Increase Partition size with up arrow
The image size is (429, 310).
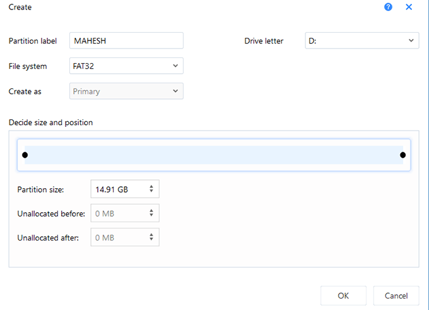point(151,186)
